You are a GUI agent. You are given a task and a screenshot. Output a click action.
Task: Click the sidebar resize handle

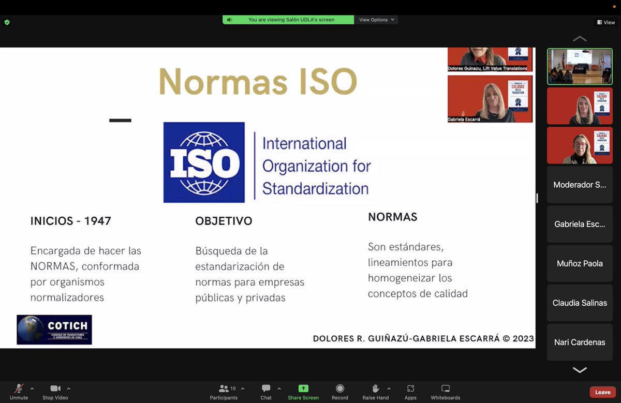(538, 198)
